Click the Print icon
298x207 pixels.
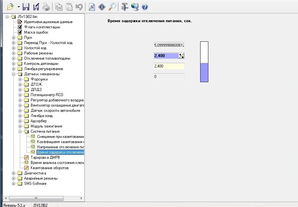[x=46, y=7]
